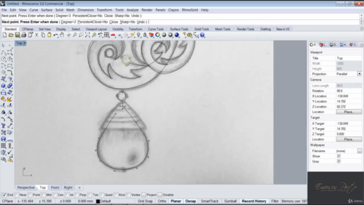
Task: Click the Zoom Extents icon
Action: (x=88, y=35)
